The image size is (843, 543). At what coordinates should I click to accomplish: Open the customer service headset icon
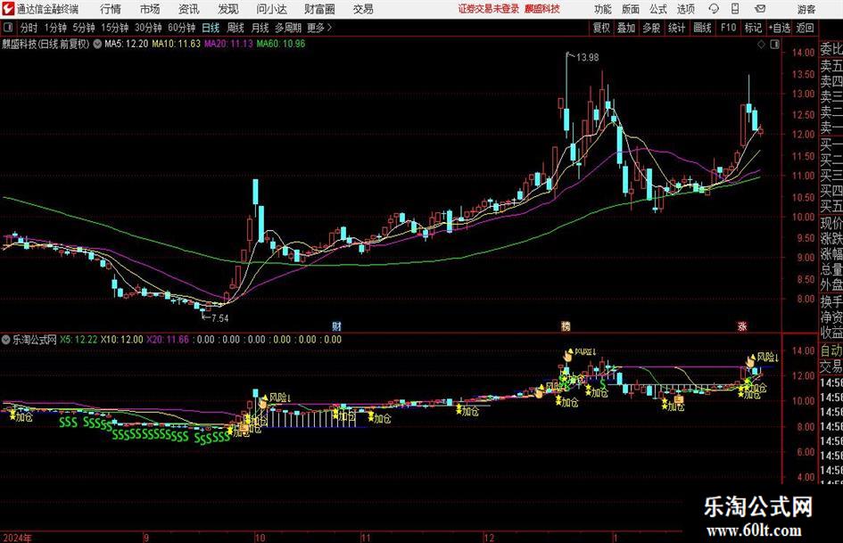714,9
